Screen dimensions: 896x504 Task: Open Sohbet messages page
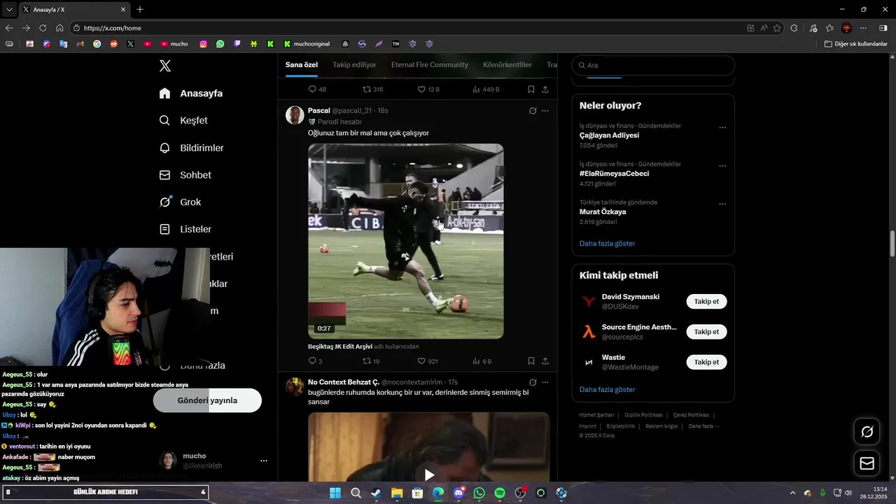click(185, 175)
